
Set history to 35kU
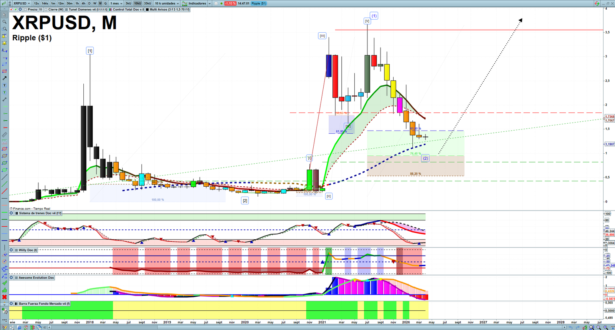(x=148, y=3)
